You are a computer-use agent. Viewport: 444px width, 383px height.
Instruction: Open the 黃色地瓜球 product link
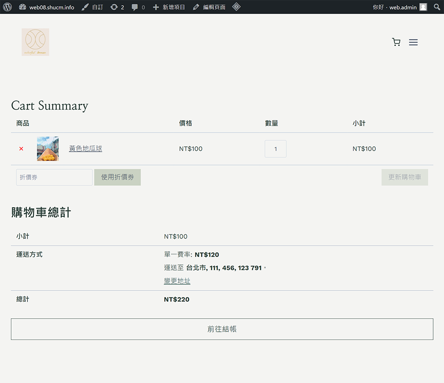[85, 149]
